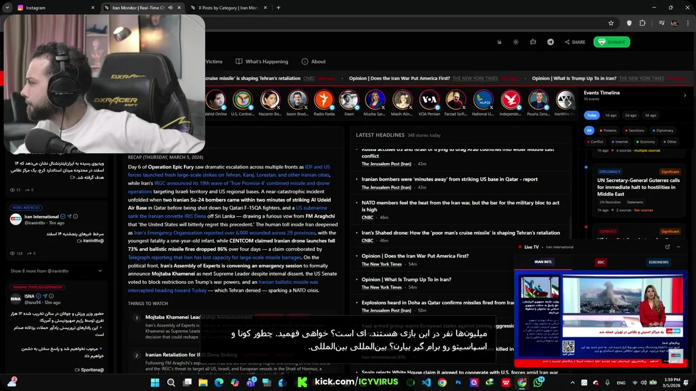
Task: Open Independent Persian story avatar
Action: click(x=510, y=100)
